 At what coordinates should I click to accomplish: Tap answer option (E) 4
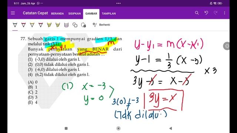point(33,102)
